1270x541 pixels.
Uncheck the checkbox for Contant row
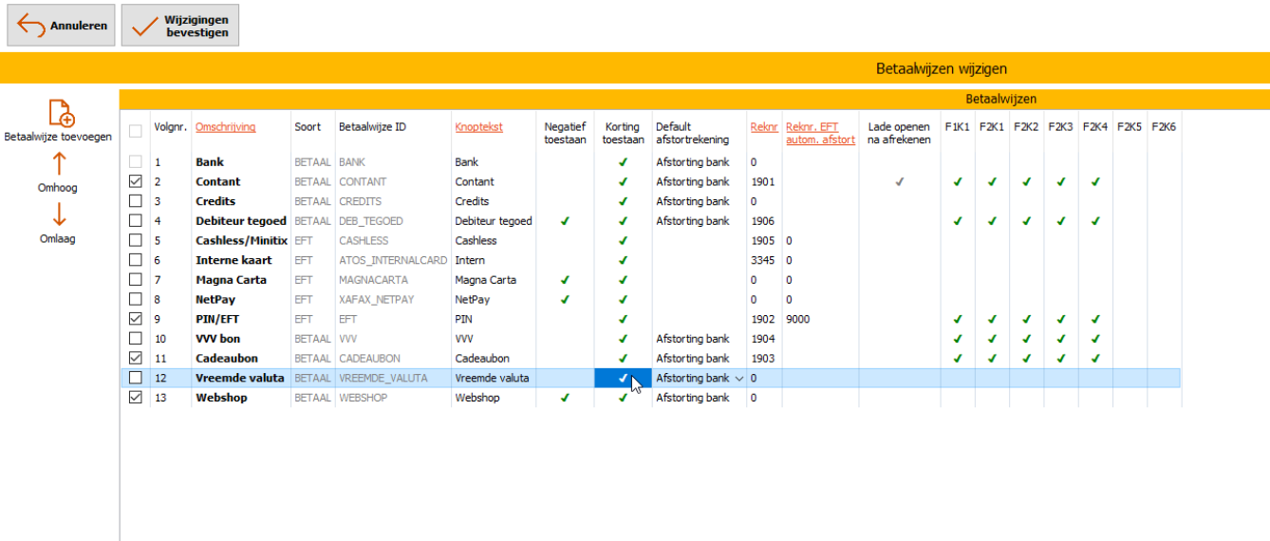pyautogui.click(x=136, y=181)
